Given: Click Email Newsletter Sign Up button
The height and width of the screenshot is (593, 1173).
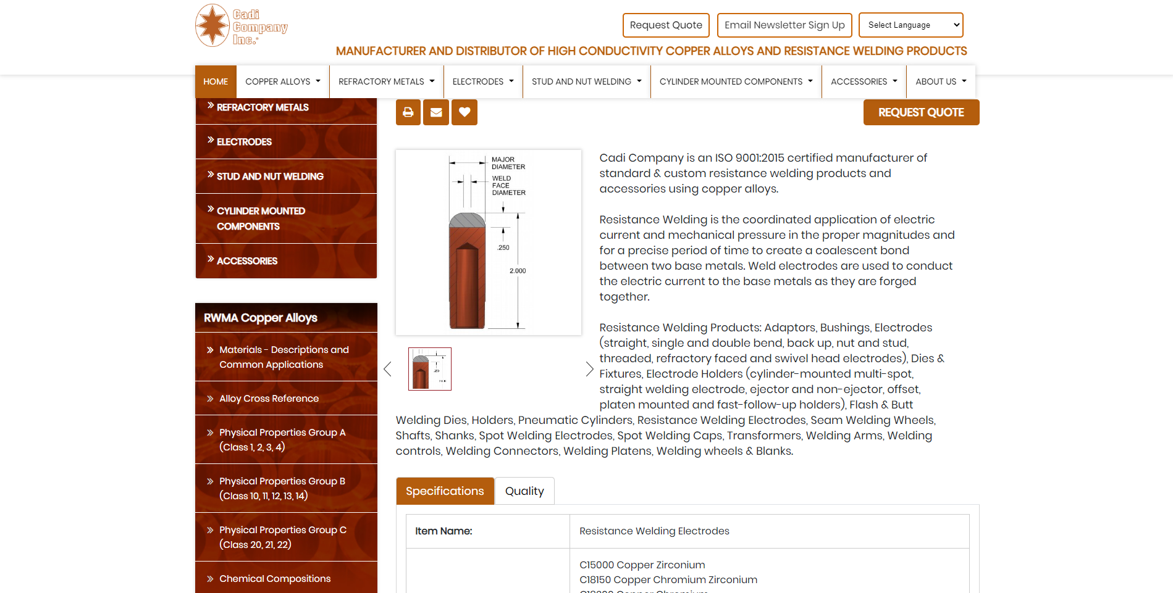Looking at the screenshot, I should (784, 25).
